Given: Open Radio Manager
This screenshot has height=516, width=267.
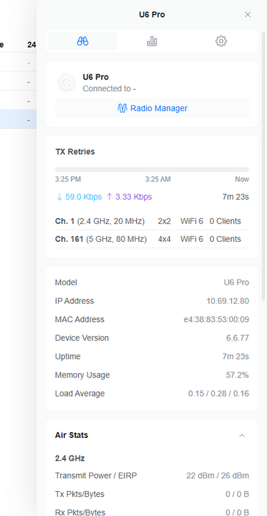Looking at the screenshot, I should click(152, 108).
